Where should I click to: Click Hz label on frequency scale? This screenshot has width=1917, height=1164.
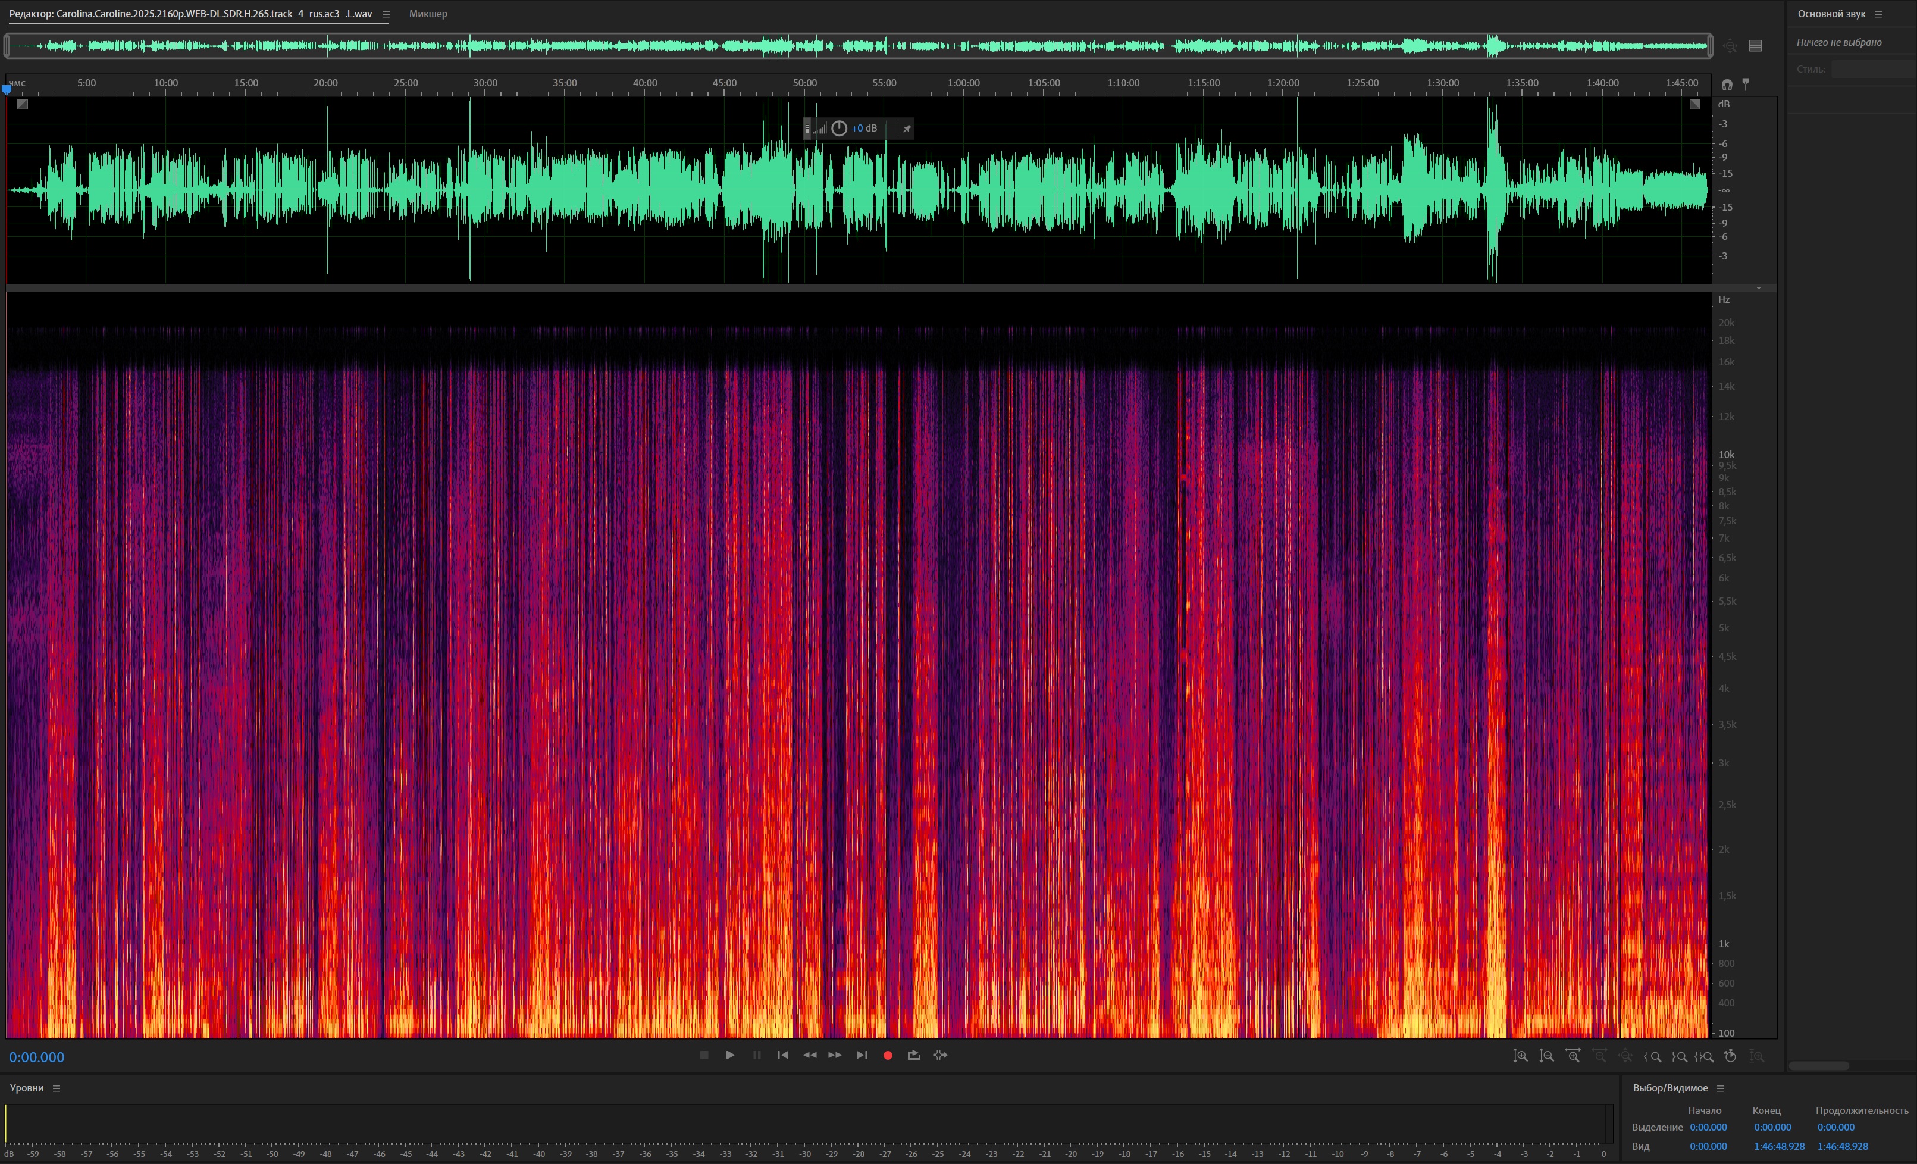coord(1723,299)
